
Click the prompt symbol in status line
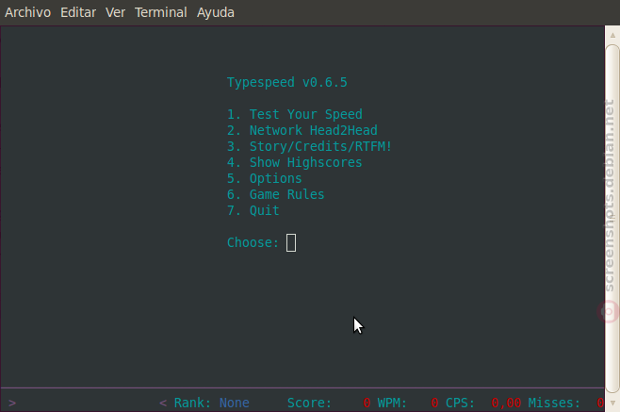tap(12, 404)
